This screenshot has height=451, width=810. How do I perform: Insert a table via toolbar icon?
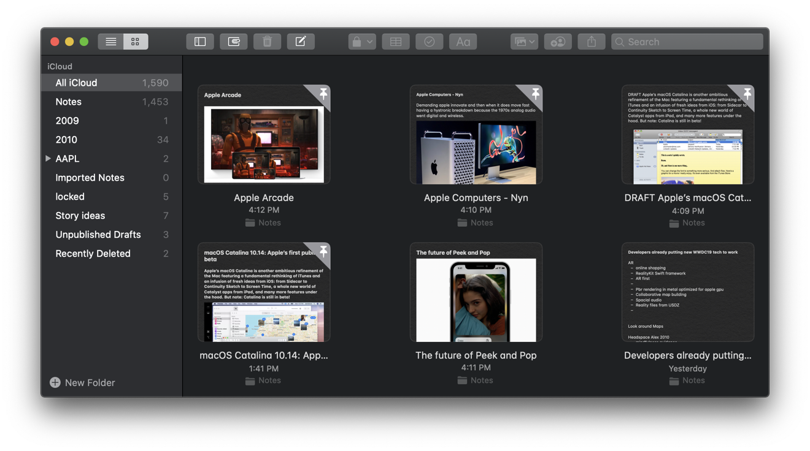pos(396,42)
